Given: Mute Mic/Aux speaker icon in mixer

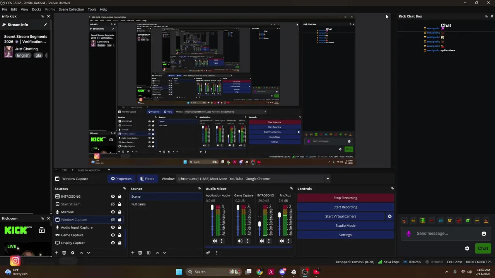Looking at the screenshot, I should (x=282, y=241).
